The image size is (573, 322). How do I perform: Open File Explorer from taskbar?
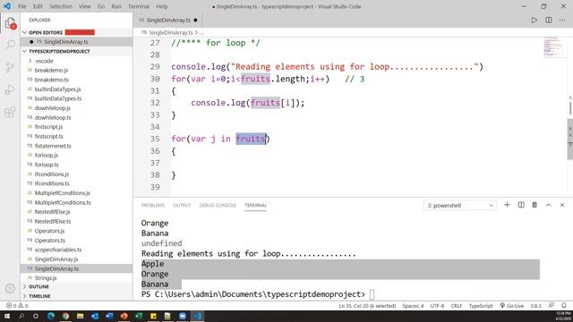(80, 316)
